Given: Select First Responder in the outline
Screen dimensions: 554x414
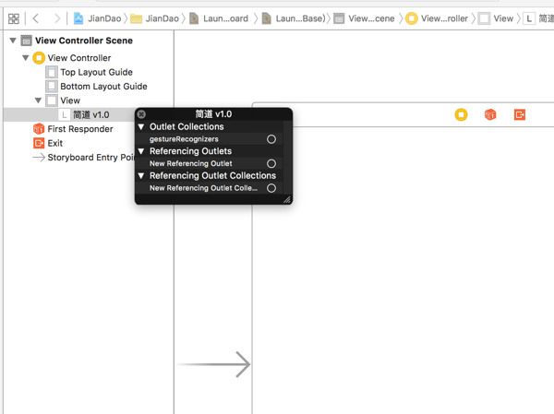Looking at the screenshot, I should (79, 129).
